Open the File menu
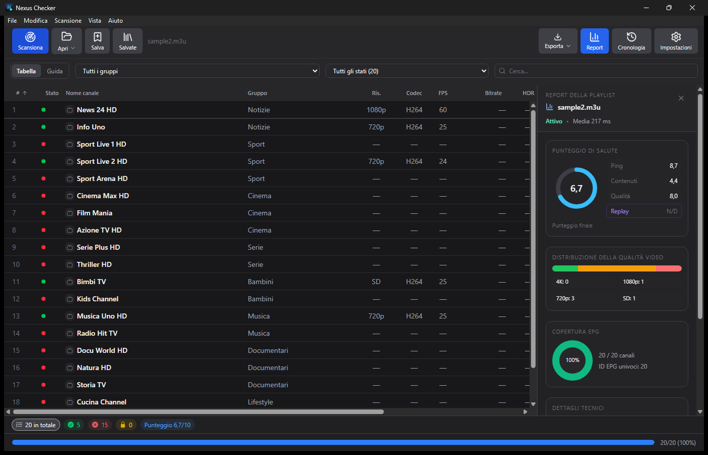 12,21
